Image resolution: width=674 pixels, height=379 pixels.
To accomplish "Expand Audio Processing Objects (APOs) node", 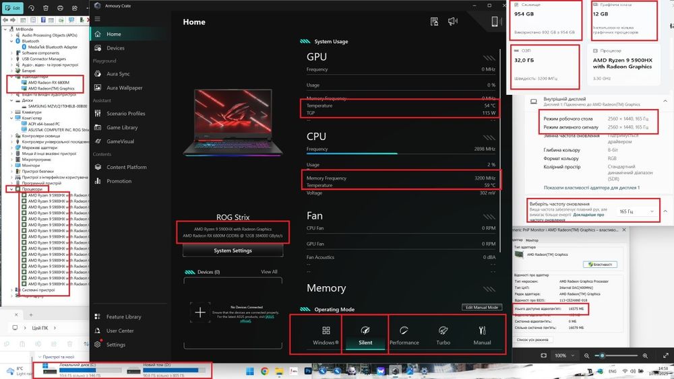I will point(11,35).
